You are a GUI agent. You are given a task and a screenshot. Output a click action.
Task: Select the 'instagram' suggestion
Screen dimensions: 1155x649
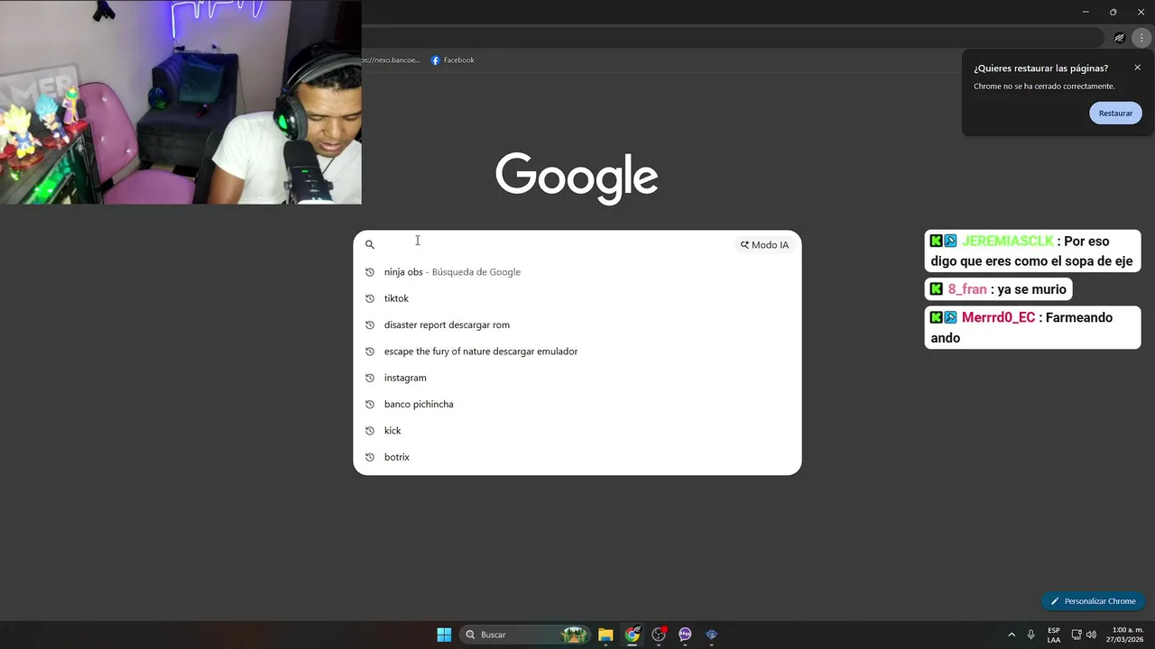577,378
